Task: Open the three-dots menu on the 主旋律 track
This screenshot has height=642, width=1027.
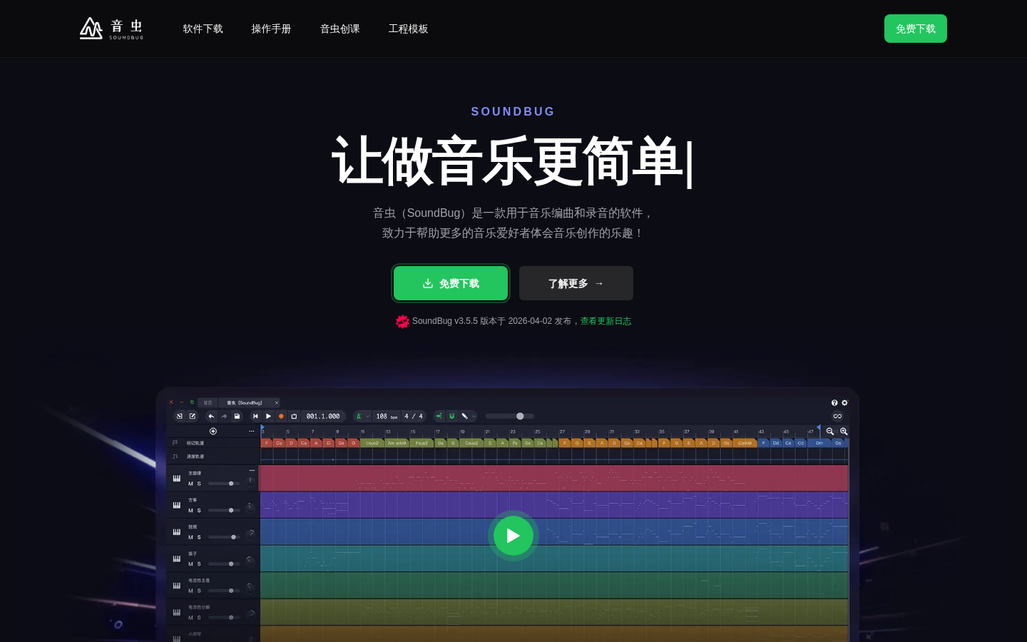Action: pyautogui.click(x=252, y=470)
